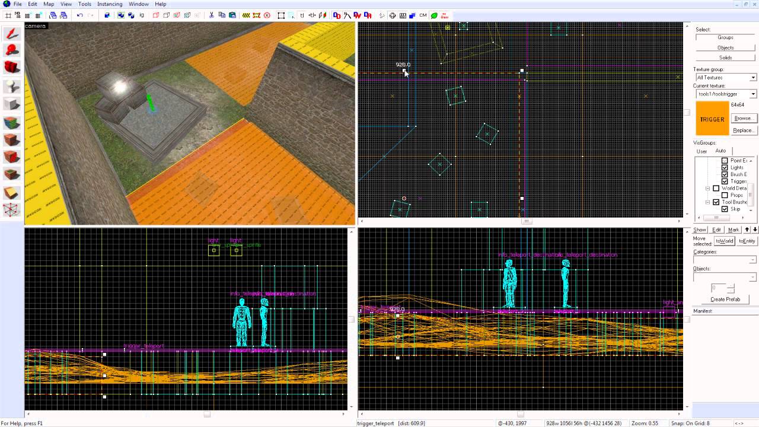Click the Replace texture button
Viewport: 759px width, 427px height.
pos(743,130)
